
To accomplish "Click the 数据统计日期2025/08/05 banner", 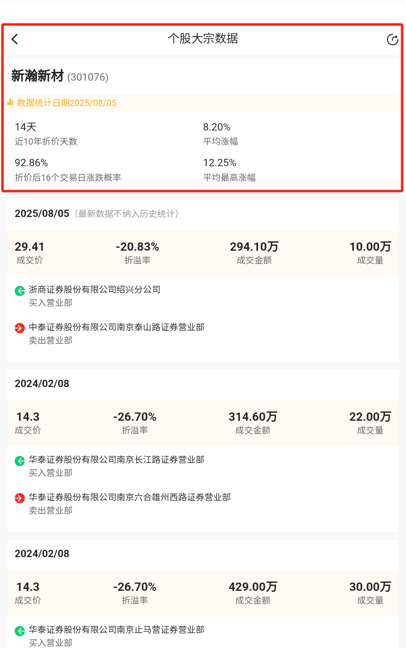I will coord(67,103).
